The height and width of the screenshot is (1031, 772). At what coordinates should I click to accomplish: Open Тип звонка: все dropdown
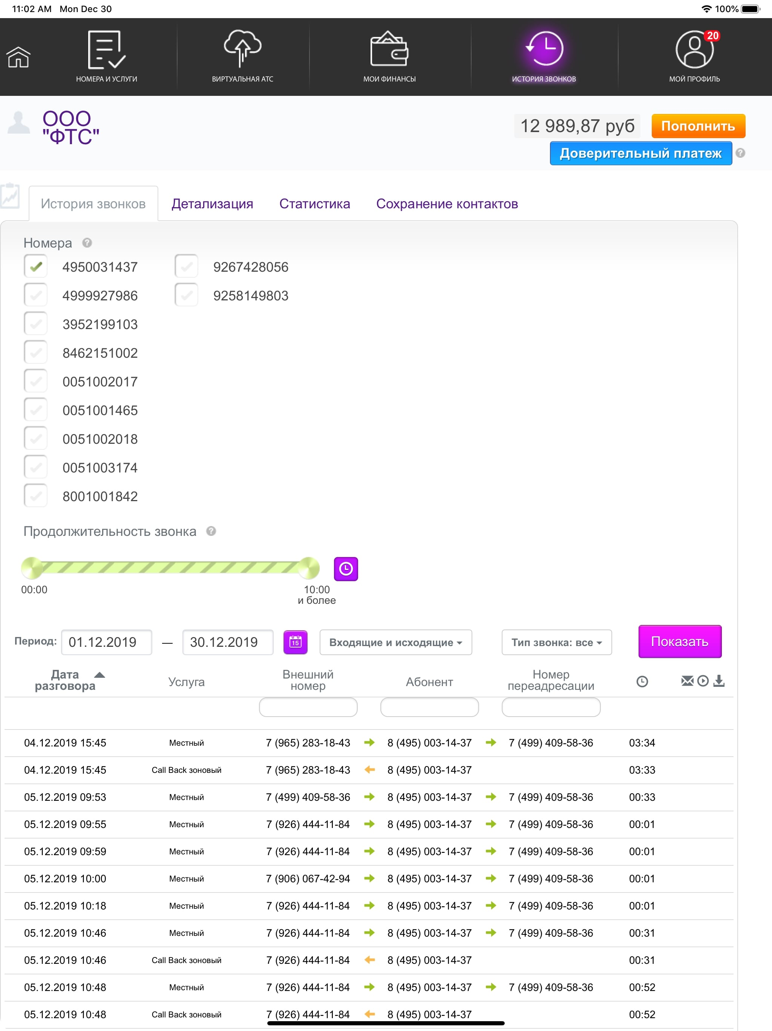coord(556,642)
